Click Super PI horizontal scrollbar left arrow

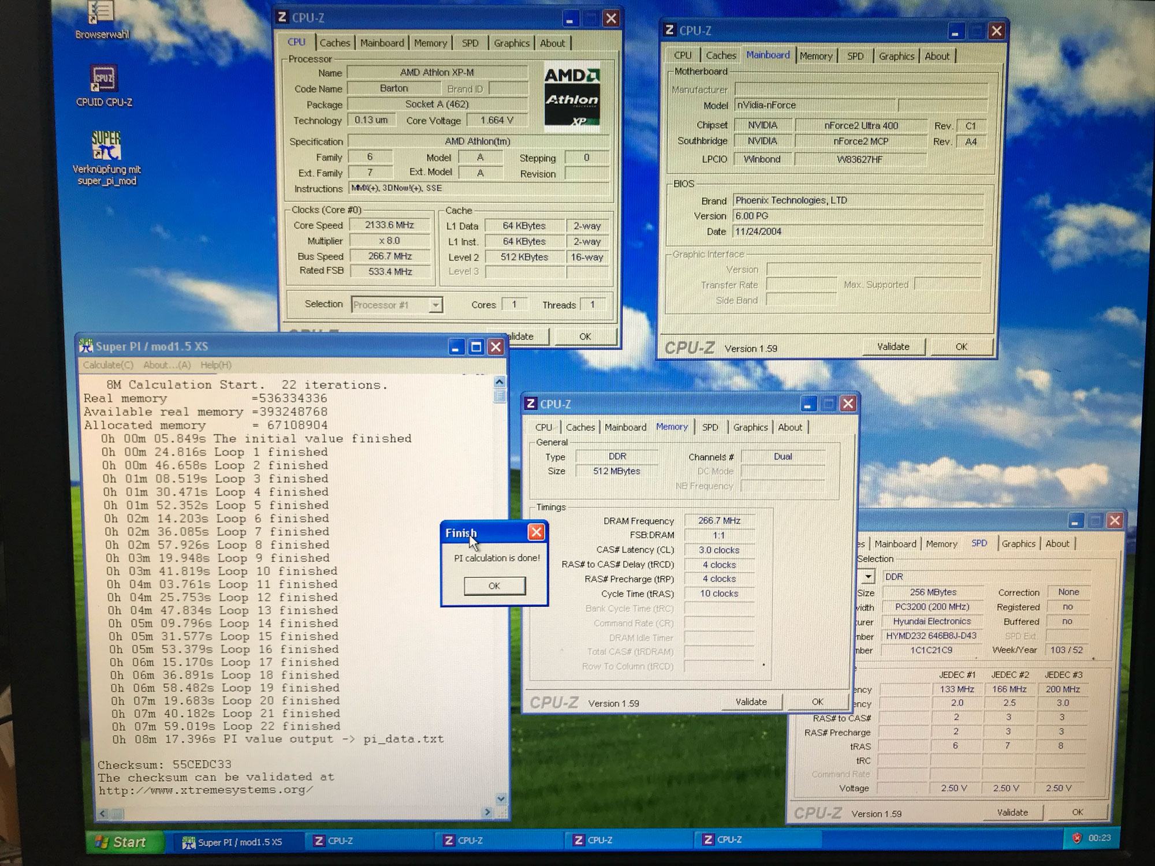[x=103, y=813]
